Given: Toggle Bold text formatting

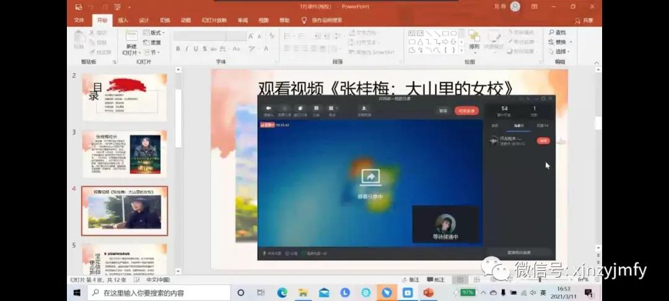Looking at the screenshot, I should click(178, 49).
